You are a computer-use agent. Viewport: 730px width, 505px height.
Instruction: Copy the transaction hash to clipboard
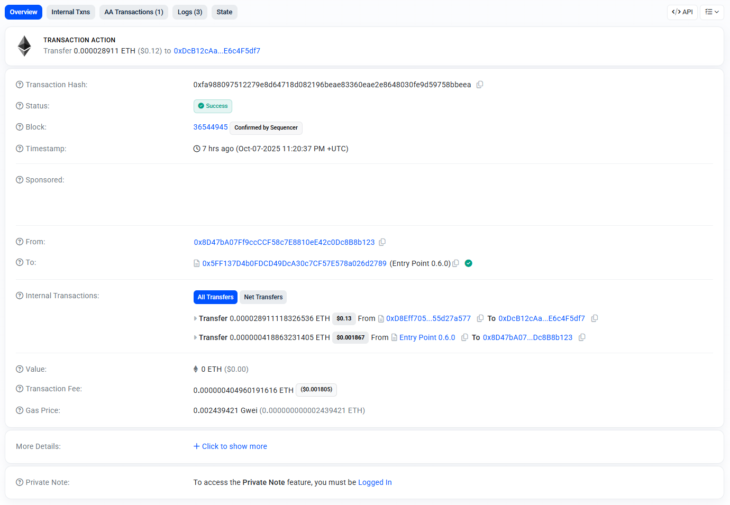(480, 85)
